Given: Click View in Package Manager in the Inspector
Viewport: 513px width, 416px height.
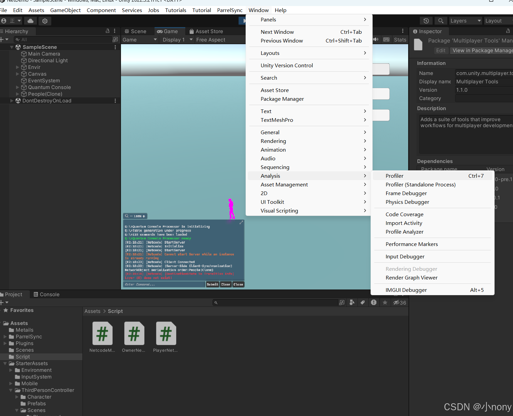Looking at the screenshot, I should [483, 50].
